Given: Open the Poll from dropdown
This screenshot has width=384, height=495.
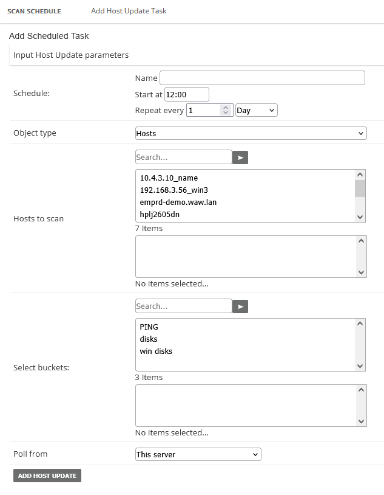Looking at the screenshot, I should point(198,454).
